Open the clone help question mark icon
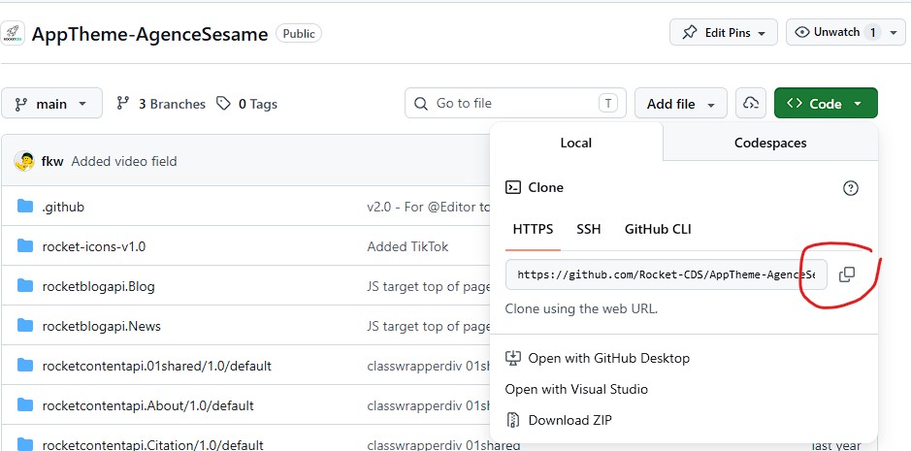The width and height of the screenshot is (911, 451). [x=851, y=188]
